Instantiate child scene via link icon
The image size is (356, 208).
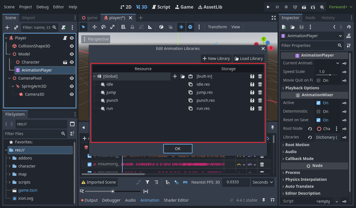[x=16, y=27]
